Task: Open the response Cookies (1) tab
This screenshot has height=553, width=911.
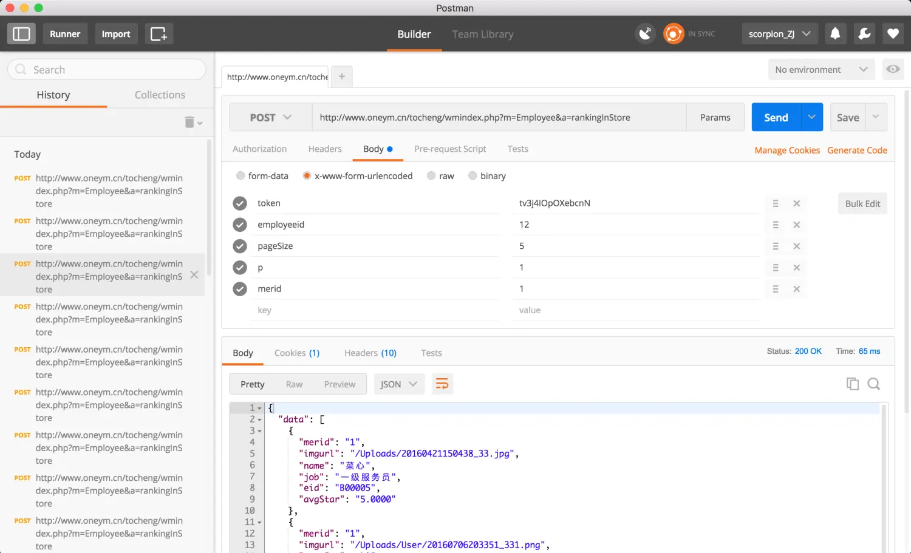Action: click(x=297, y=353)
